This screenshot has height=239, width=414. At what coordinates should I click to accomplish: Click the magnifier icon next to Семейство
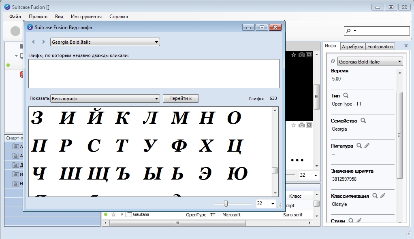coord(363,121)
